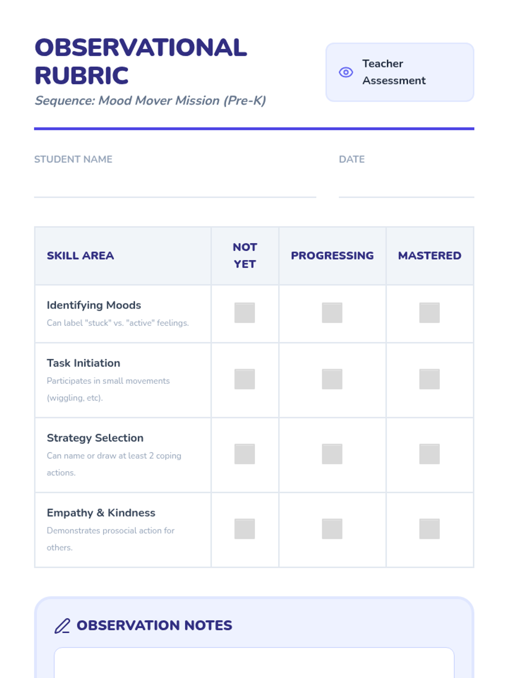Mark Task Initiation as Progressing
Image resolution: width=508 pixels, height=678 pixels.
coord(332,379)
